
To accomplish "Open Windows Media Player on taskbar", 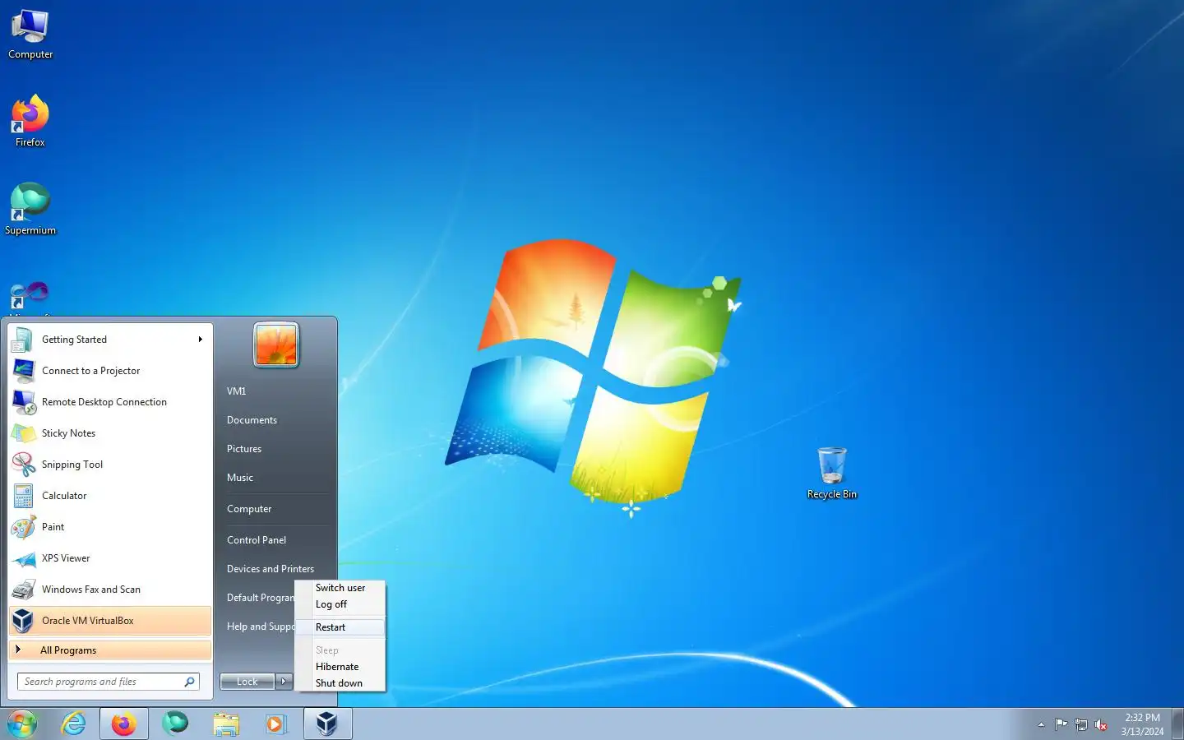I will [x=275, y=724].
